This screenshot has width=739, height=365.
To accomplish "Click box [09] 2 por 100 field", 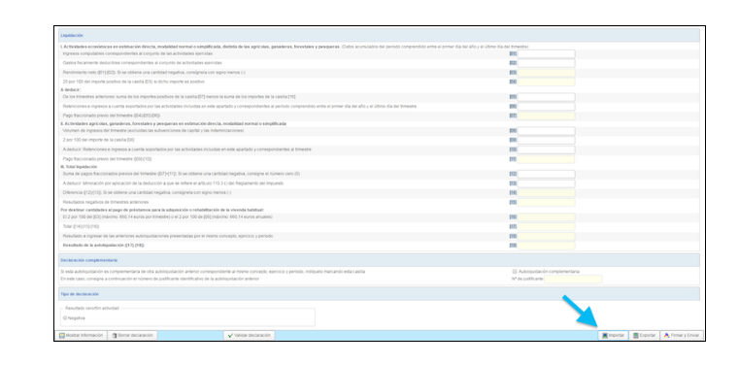I will coord(546,141).
